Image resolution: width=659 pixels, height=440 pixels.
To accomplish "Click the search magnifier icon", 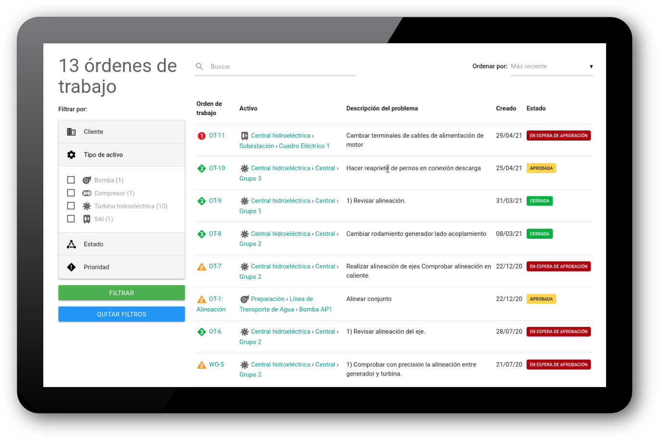I will pos(200,66).
